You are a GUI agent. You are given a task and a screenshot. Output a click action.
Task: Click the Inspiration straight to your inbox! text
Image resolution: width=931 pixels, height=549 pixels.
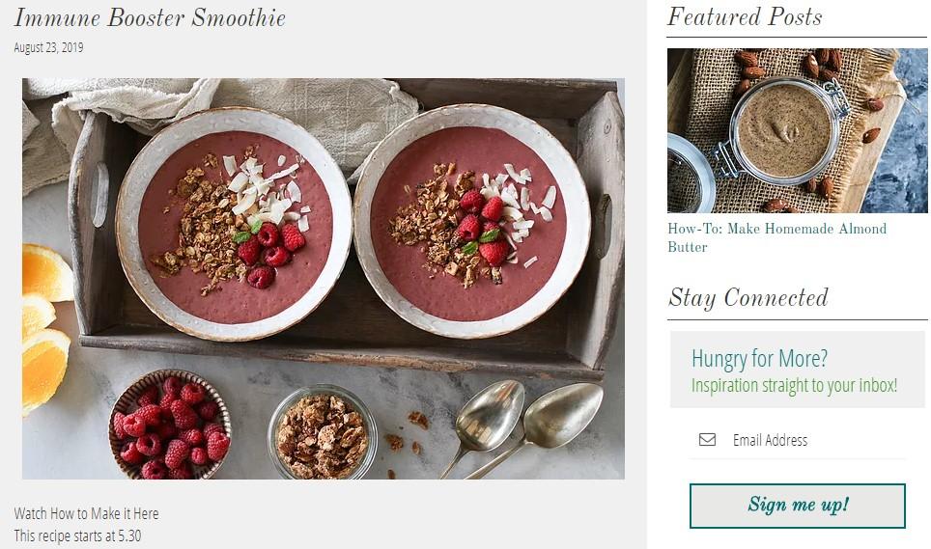pos(794,385)
